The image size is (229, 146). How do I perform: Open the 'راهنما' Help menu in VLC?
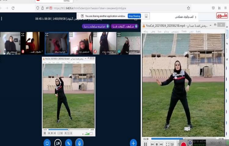[198, 31]
